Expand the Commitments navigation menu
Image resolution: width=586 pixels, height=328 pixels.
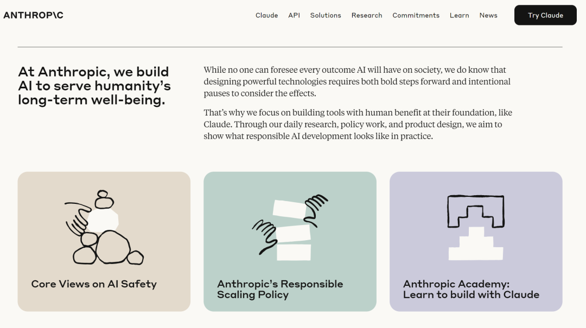[x=416, y=15]
